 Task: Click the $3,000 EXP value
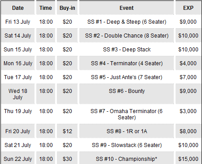pyautogui.click(x=188, y=111)
